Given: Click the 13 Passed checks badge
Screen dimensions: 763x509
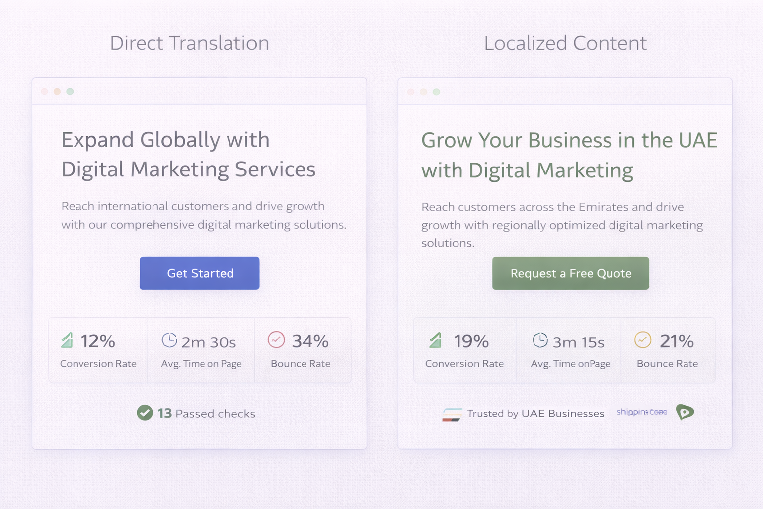Looking at the screenshot, I should pos(196,413).
